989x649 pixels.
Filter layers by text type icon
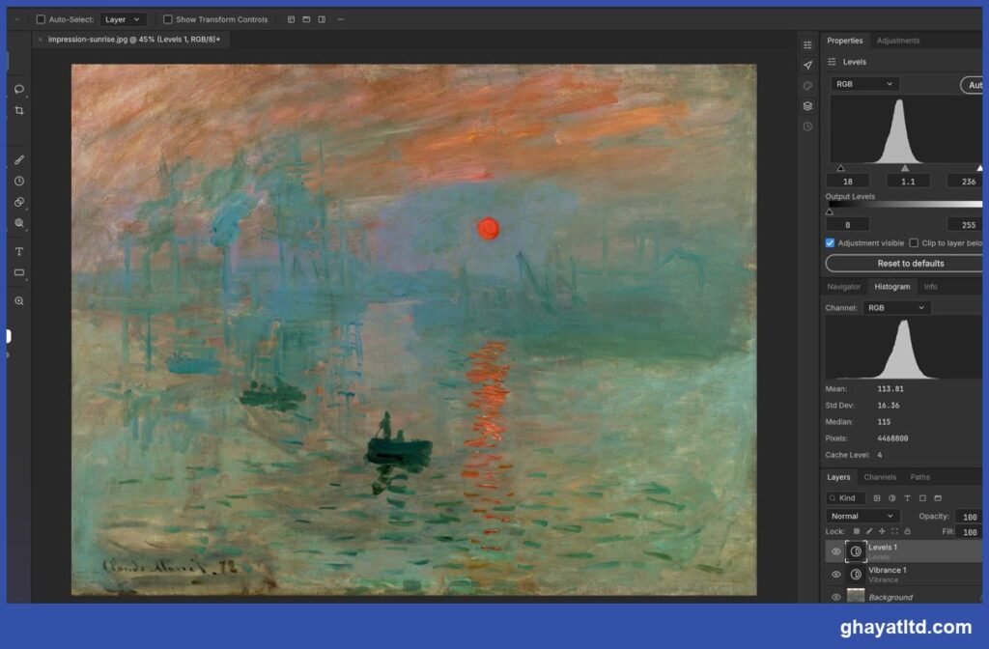[907, 498]
